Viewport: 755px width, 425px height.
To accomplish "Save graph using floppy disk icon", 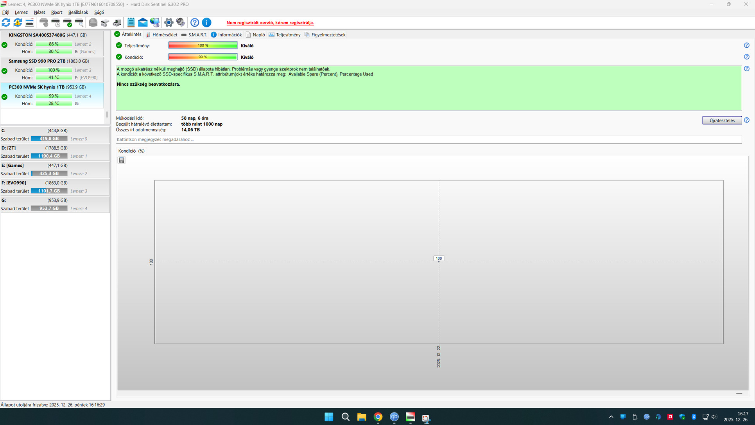I will (122, 160).
